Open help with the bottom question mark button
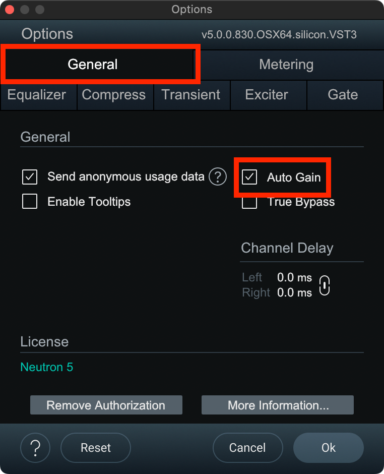384x474 pixels. coord(35,448)
